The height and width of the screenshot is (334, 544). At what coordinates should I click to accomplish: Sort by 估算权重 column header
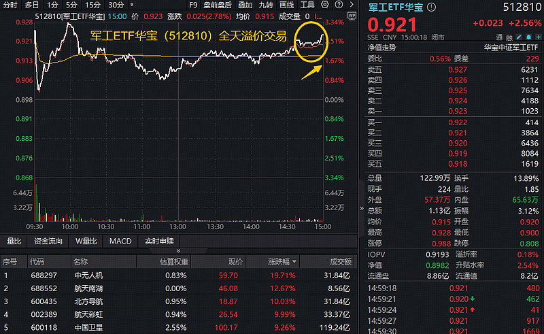pos(174,262)
